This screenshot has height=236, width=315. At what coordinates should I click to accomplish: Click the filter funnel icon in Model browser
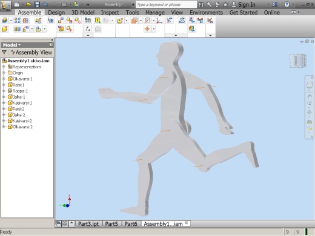[x=4, y=53]
